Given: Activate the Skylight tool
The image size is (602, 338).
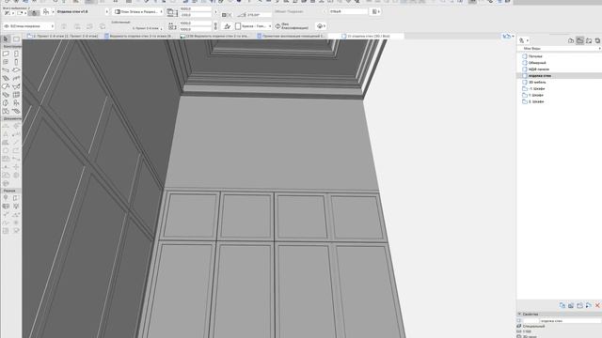Looking at the screenshot, I should pos(6,95).
